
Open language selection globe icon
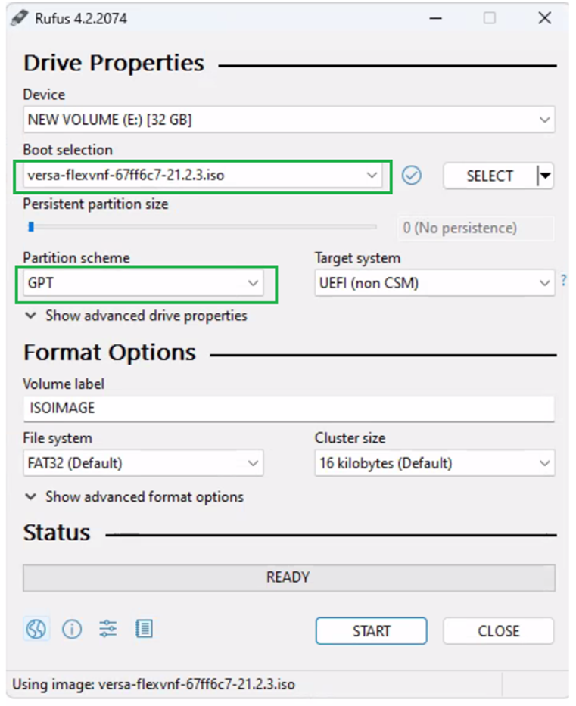pos(36,629)
